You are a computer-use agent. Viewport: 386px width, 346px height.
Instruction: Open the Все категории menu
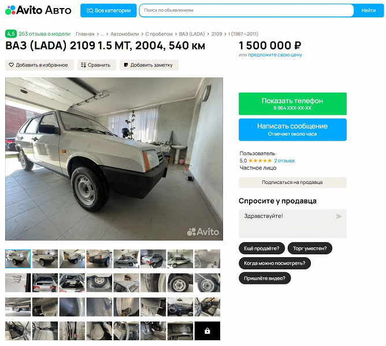(x=108, y=10)
